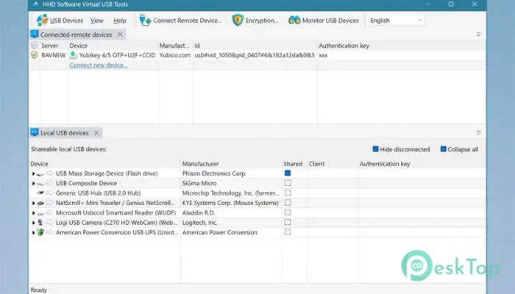Sort by the Authentication key column in remote devices
Viewport: 515px width, 294px height.
[x=344, y=46]
